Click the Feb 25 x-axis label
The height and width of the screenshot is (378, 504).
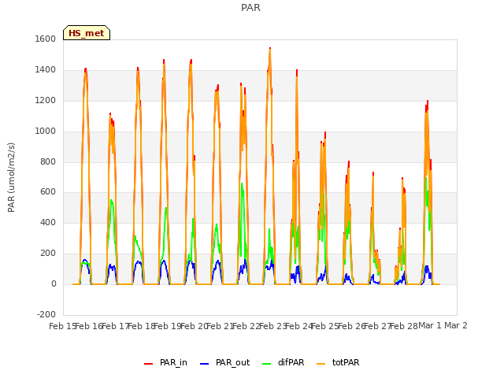point(325,326)
